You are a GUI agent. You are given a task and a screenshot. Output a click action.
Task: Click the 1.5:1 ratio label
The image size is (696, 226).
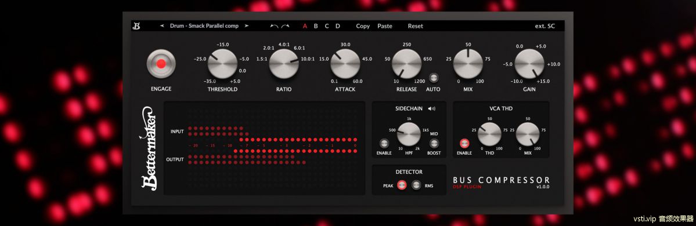click(262, 59)
